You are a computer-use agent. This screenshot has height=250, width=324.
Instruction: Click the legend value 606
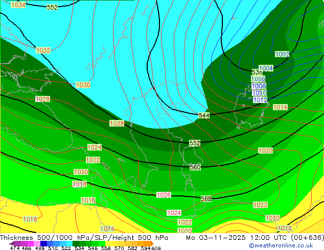(x=156, y=248)
